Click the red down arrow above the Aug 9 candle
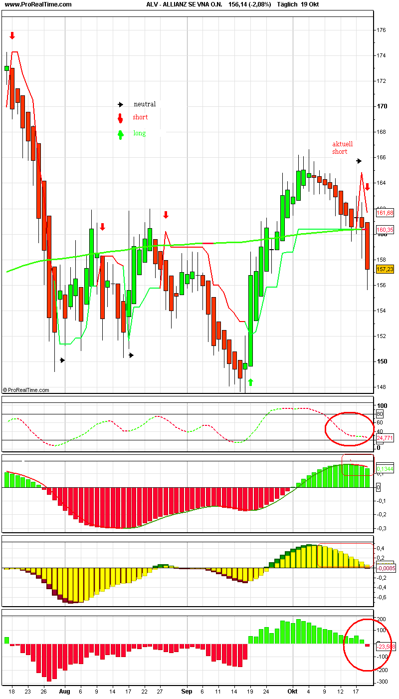Viewport: 399px width, 699px height. pyautogui.click(x=103, y=226)
